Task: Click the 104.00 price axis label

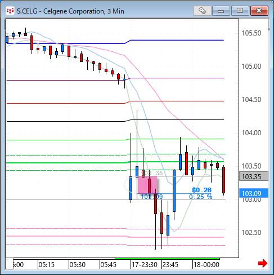Action: pyautogui.click(x=251, y=133)
